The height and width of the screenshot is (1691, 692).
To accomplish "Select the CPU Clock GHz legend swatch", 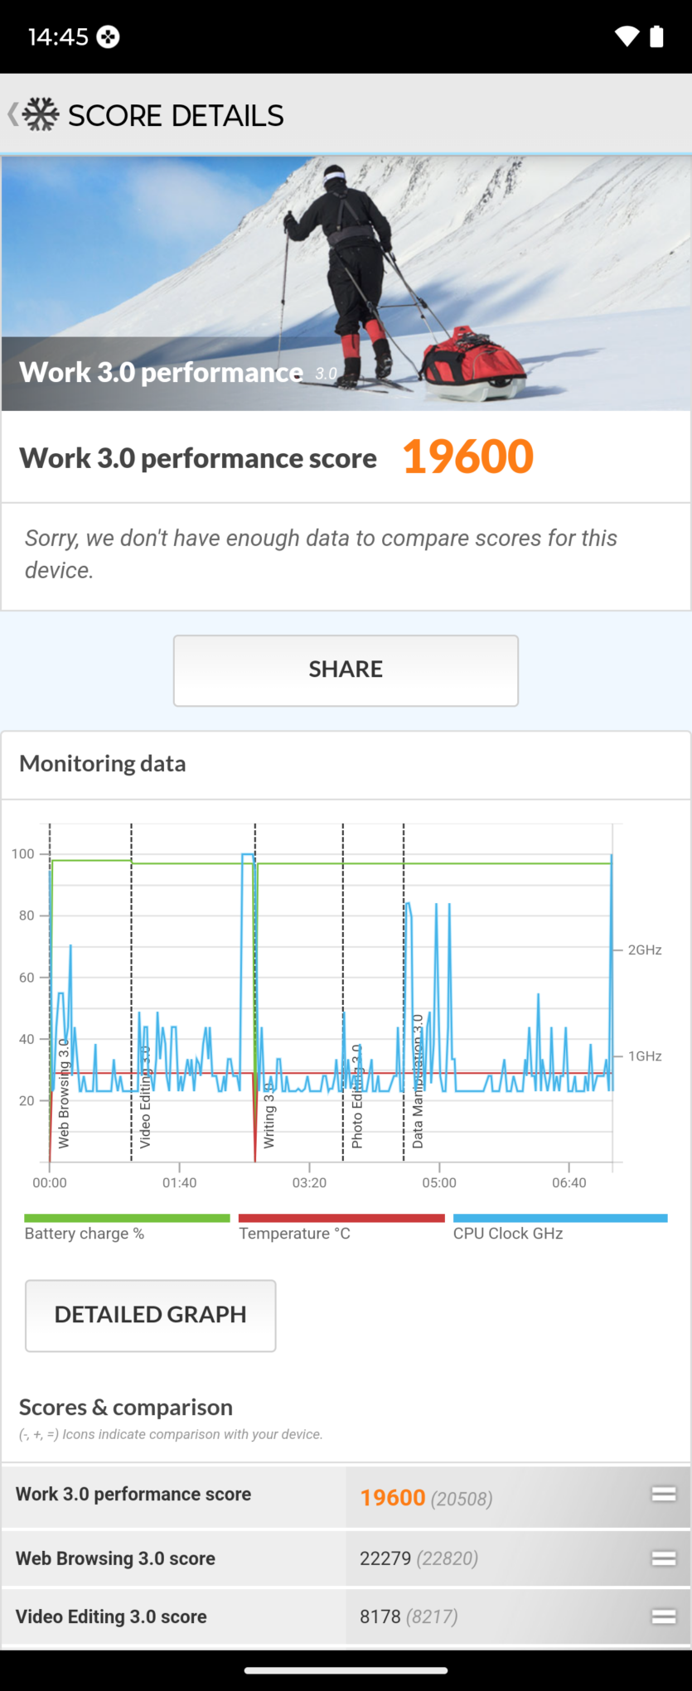I will [560, 1218].
